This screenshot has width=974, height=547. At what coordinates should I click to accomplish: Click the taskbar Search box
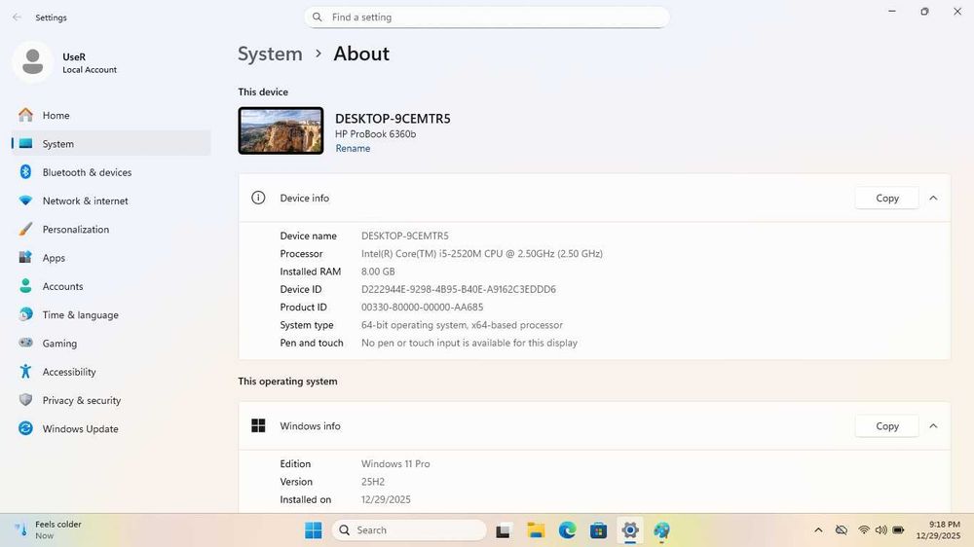point(409,530)
